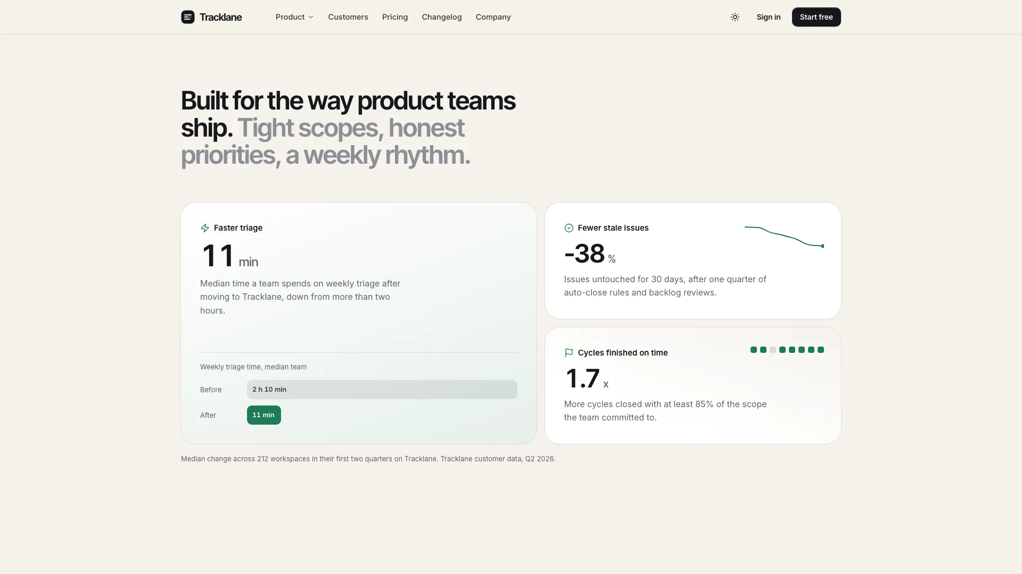Viewport: 1022px width, 574px height.
Task: Click the Start free button
Action: [x=816, y=17]
